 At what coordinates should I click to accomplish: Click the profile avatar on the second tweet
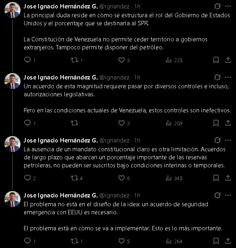coord(12,81)
